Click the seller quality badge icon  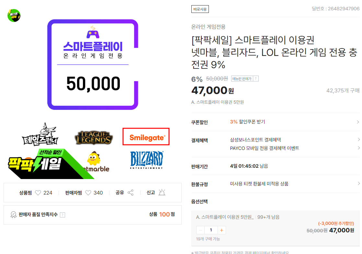[13, 215]
